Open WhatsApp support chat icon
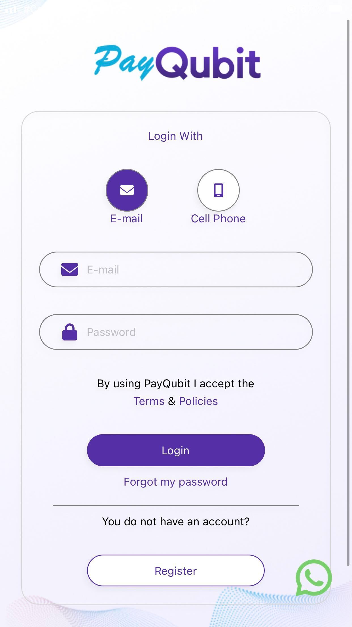 313,577
